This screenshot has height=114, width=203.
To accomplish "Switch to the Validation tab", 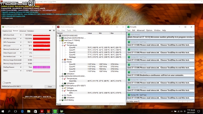I will click(x=30, y=31).
